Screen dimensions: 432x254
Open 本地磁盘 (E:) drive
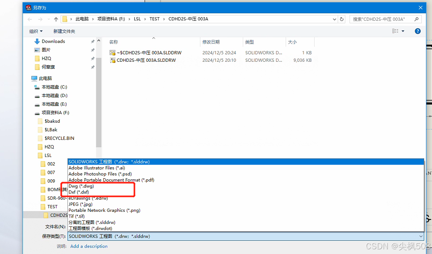pyautogui.click(x=54, y=104)
